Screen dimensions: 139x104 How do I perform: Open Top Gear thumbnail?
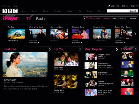(16, 34)
